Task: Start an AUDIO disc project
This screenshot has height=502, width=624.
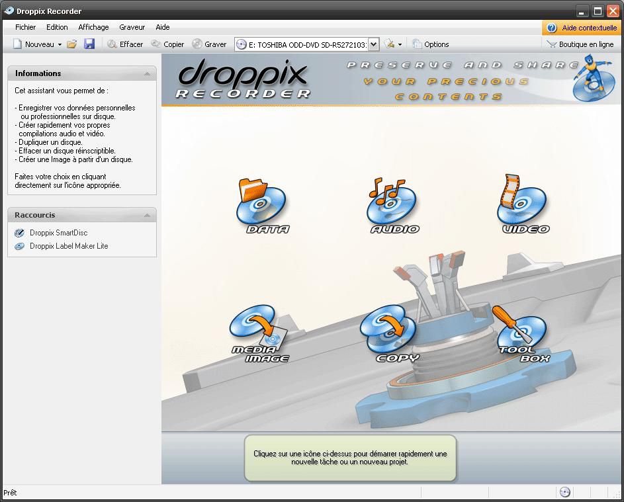Action: (394, 206)
